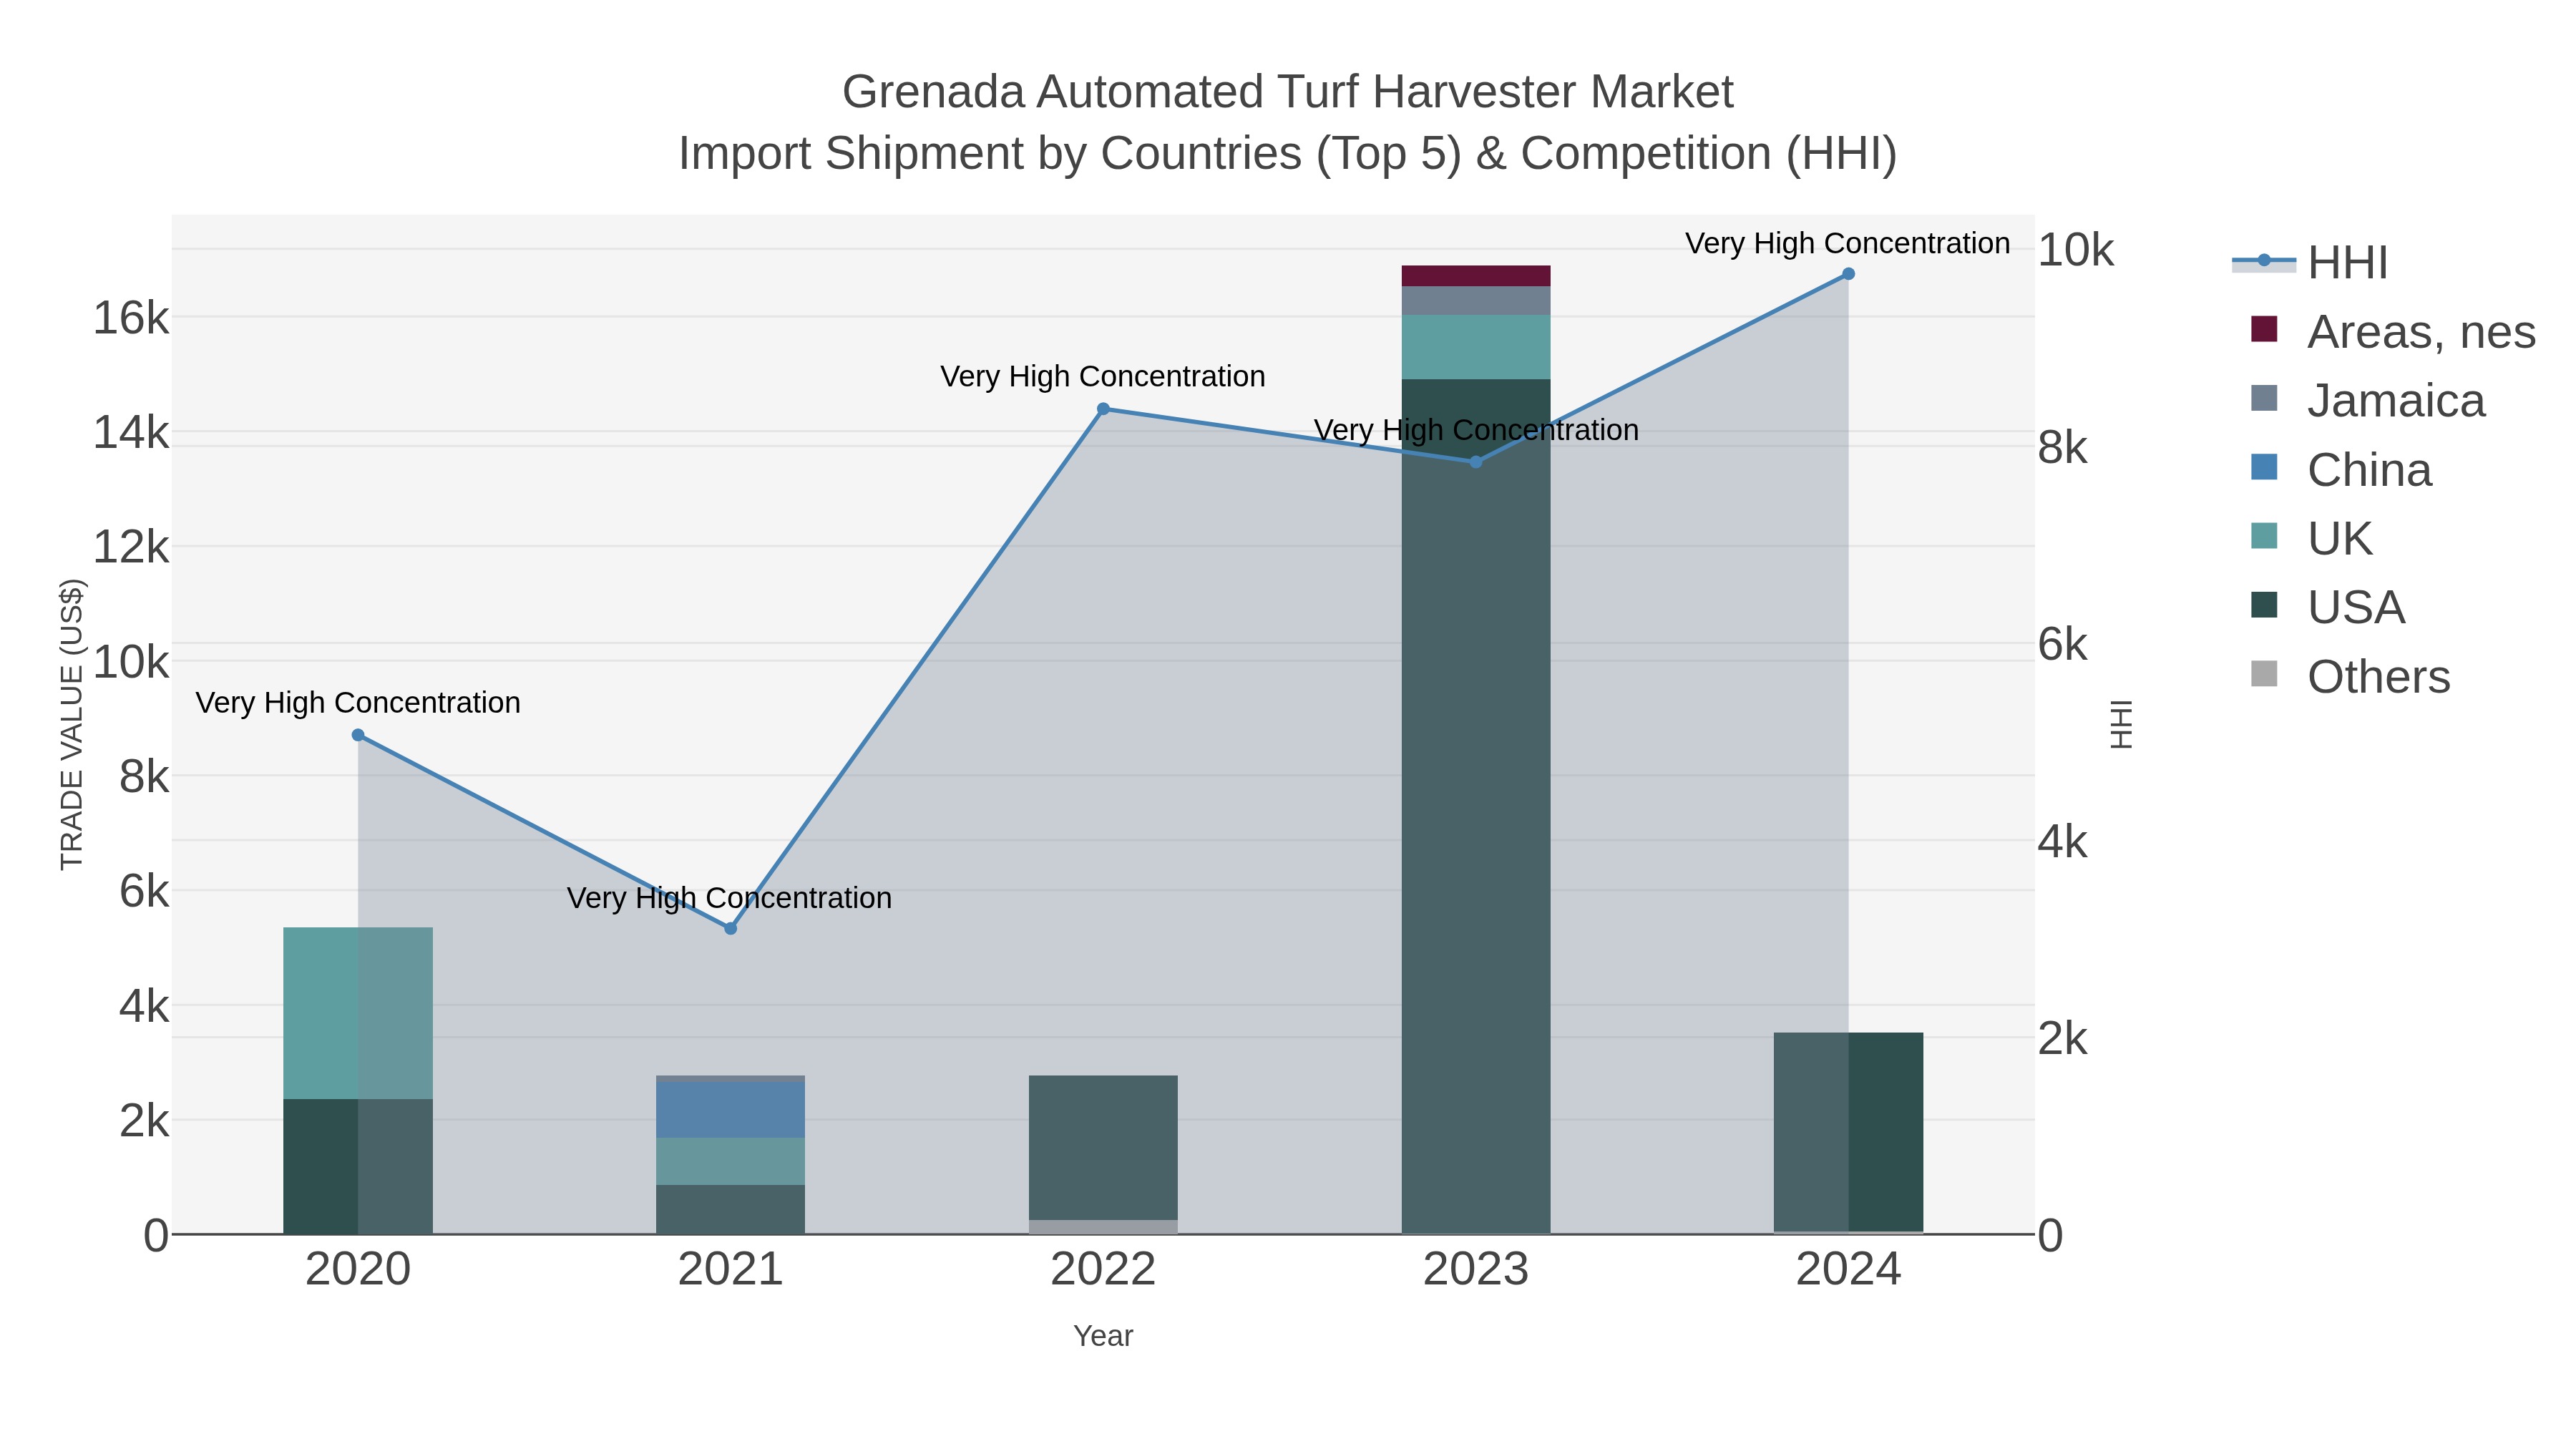The image size is (2576, 1449).
Task: Click the USA segment of the 2020 bar
Action: (358, 1166)
